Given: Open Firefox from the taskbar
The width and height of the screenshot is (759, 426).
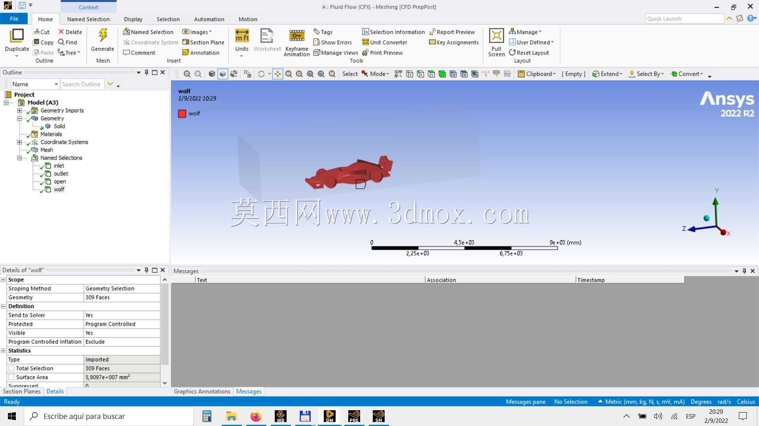Looking at the screenshot, I should pyautogui.click(x=256, y=416).
